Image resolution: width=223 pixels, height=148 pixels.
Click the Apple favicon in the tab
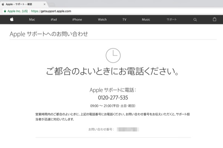click(3, 4)
